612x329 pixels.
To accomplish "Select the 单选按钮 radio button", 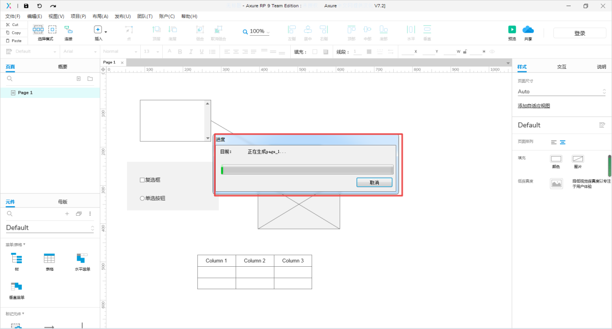I will pyautogui.click(x=142, y=198).
